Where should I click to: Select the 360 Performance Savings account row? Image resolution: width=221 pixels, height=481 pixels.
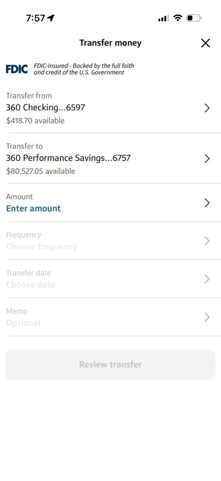[x=68, y=158]
